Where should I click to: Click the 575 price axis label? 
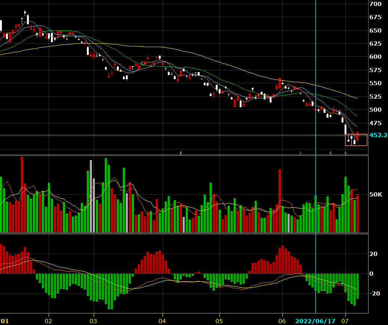tap(375, 70)
